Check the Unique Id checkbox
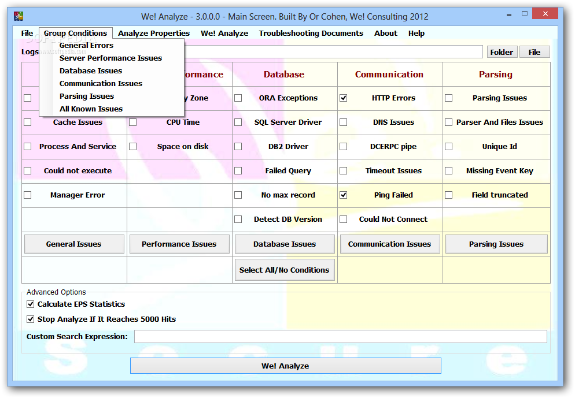The height and width of the screenshot is (398, 575). pos(448,147)
